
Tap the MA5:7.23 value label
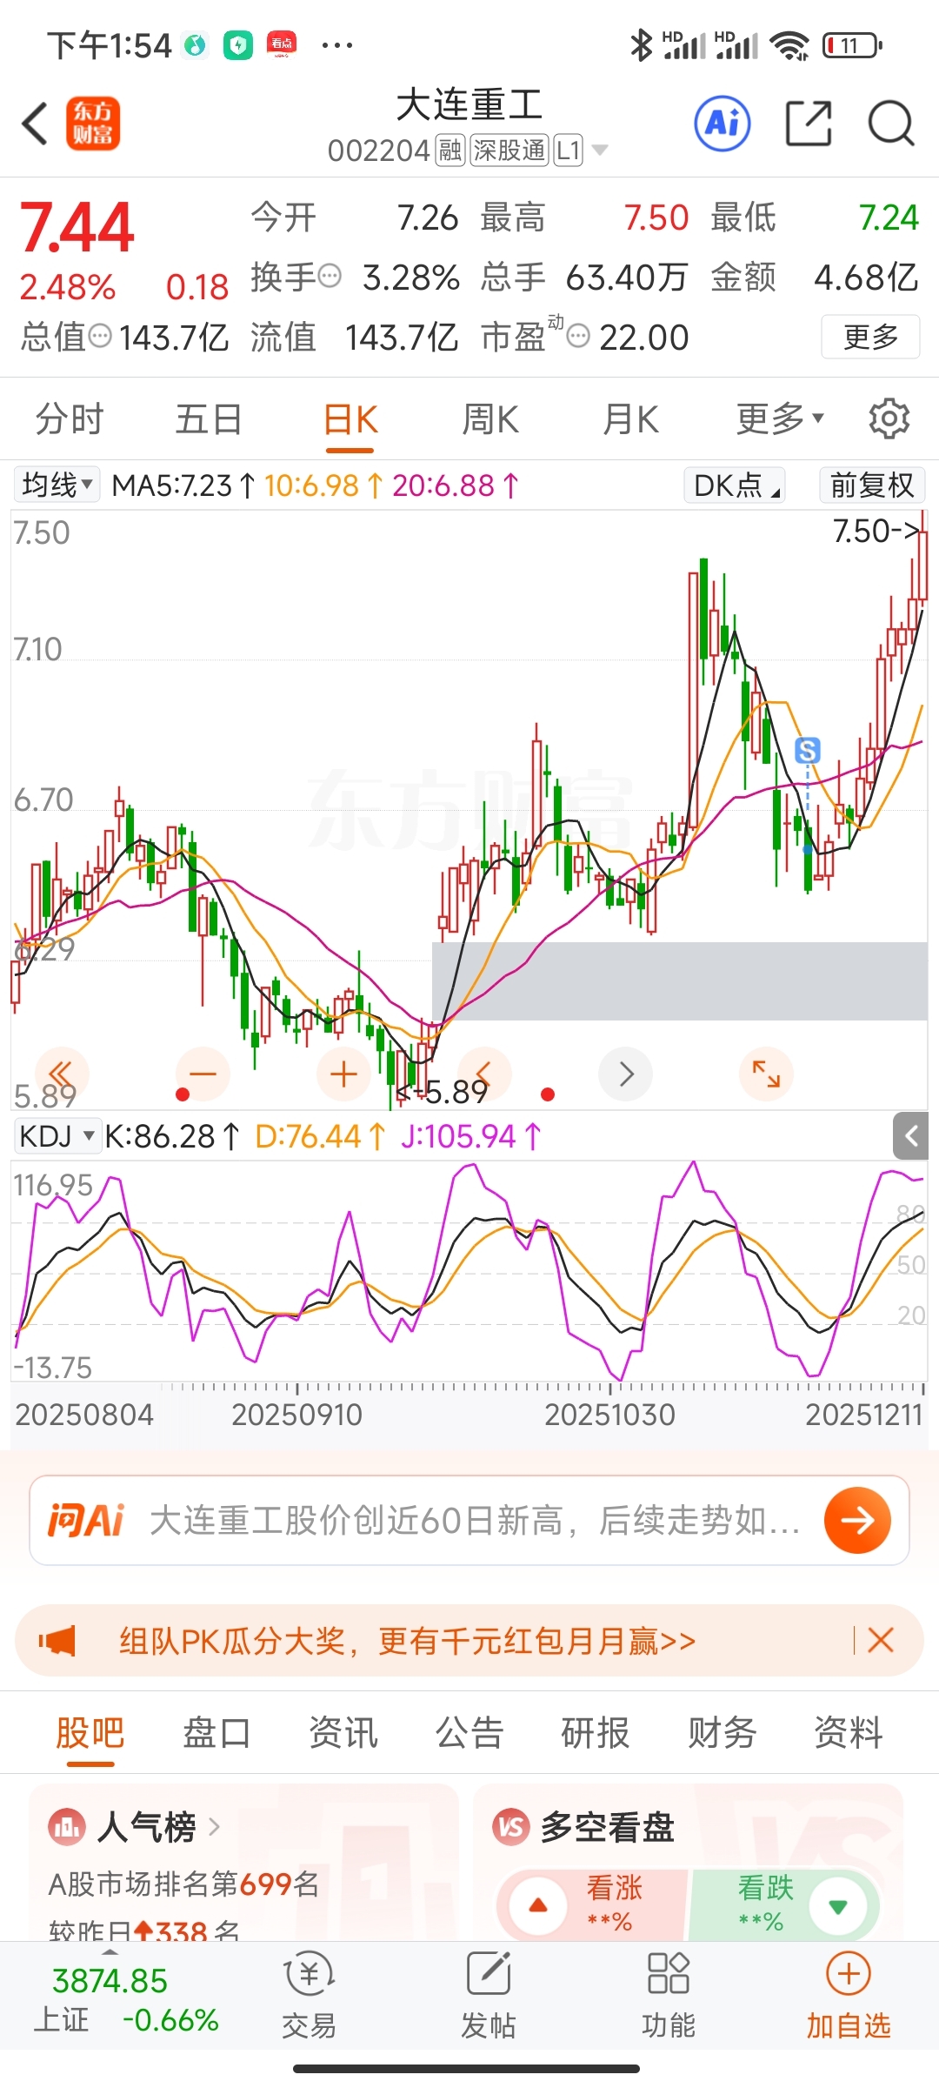(x=172, y=485)
